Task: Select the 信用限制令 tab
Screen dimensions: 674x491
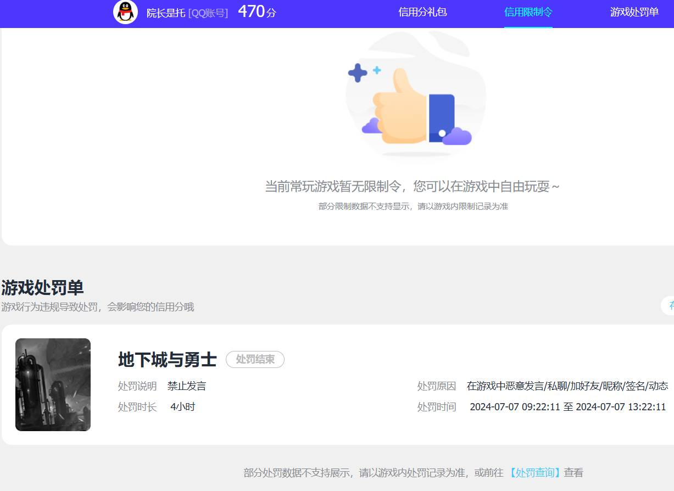Action: tap(527, 12)
